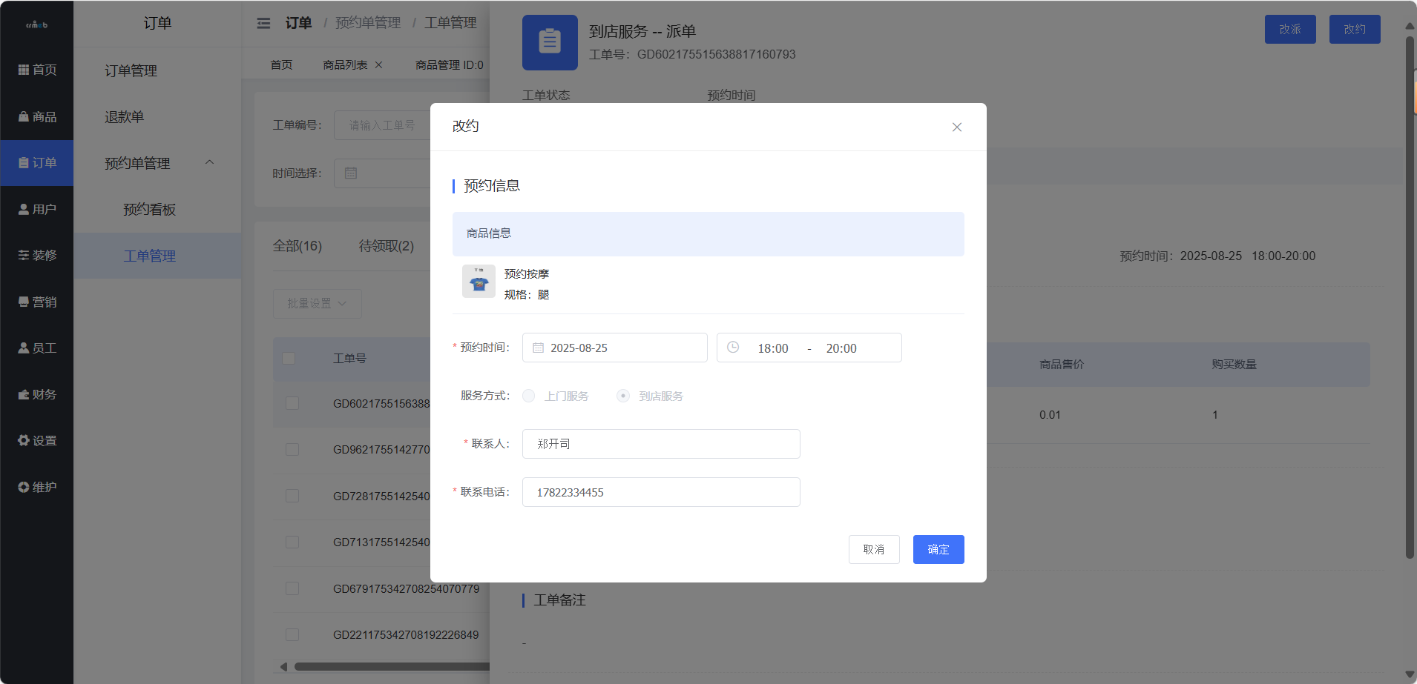The width and height of the screenshot is (1417, 684).
Task: Open the 首页 home icon in sidebar
Action: 23,69
